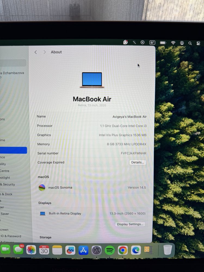Open Dzhambazova Apple ID sidebar entry
Screen dimensions: 204x272
(x=12, y=75)
